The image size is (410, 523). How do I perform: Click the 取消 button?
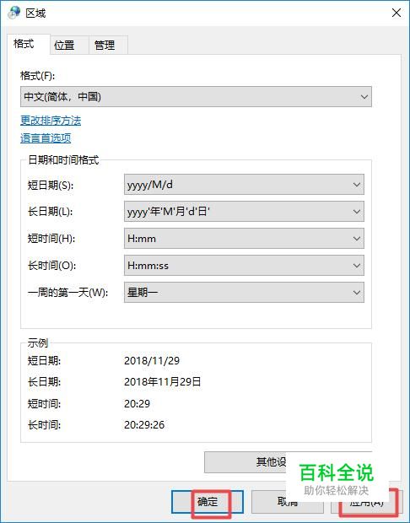click(x=287, y=502)
